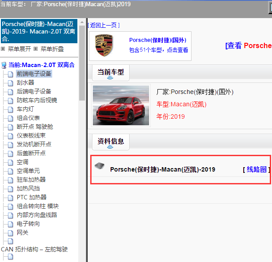
Task: Click the document icon beside 驻车加热器
Action: [x=11, y=180]
